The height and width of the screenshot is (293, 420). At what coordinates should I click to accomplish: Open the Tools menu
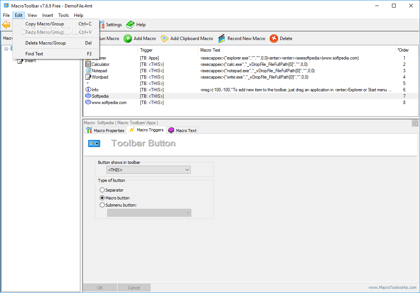pyautogui.click(x=64, y=15)
